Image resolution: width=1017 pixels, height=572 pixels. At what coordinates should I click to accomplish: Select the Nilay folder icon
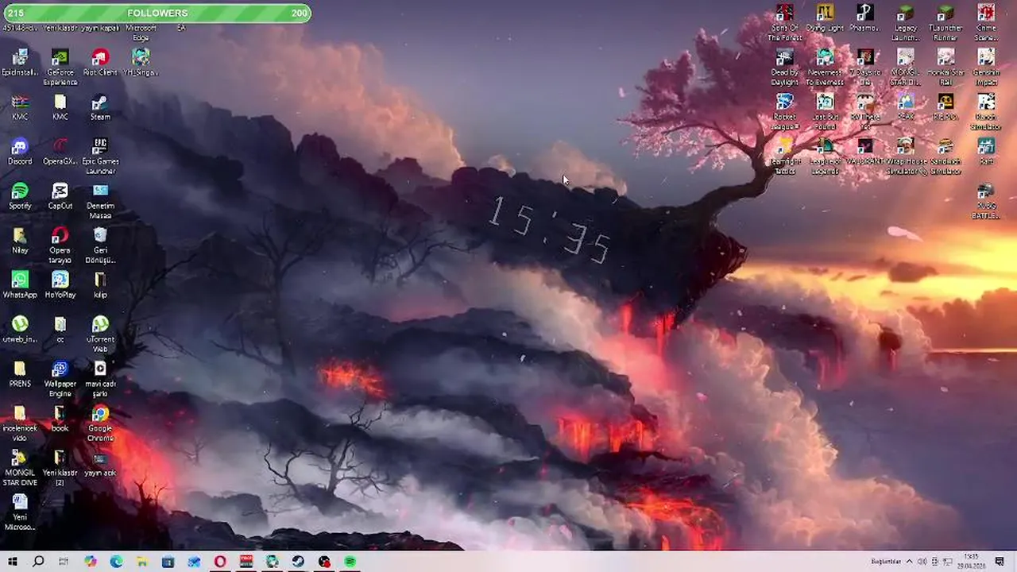pyautogui.click(x=20, y=240)
